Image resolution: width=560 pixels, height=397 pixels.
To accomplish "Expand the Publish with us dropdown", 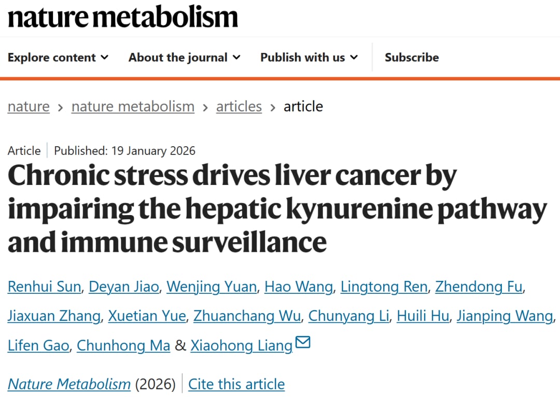I will (x=309, y=58).
